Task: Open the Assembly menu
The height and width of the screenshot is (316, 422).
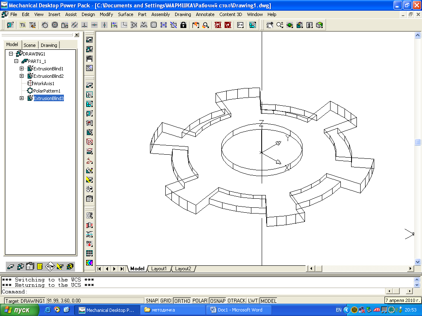Action: coord(160,14)
